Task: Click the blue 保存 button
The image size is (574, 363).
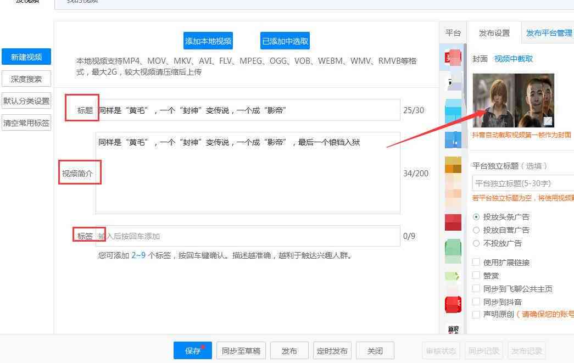Action: point(193,351)
